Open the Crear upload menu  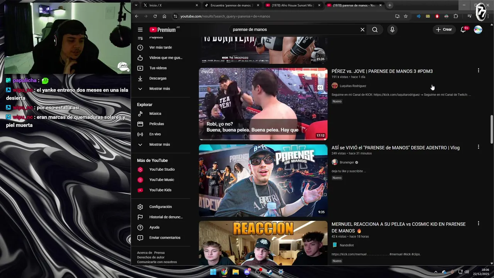point(444,30)
